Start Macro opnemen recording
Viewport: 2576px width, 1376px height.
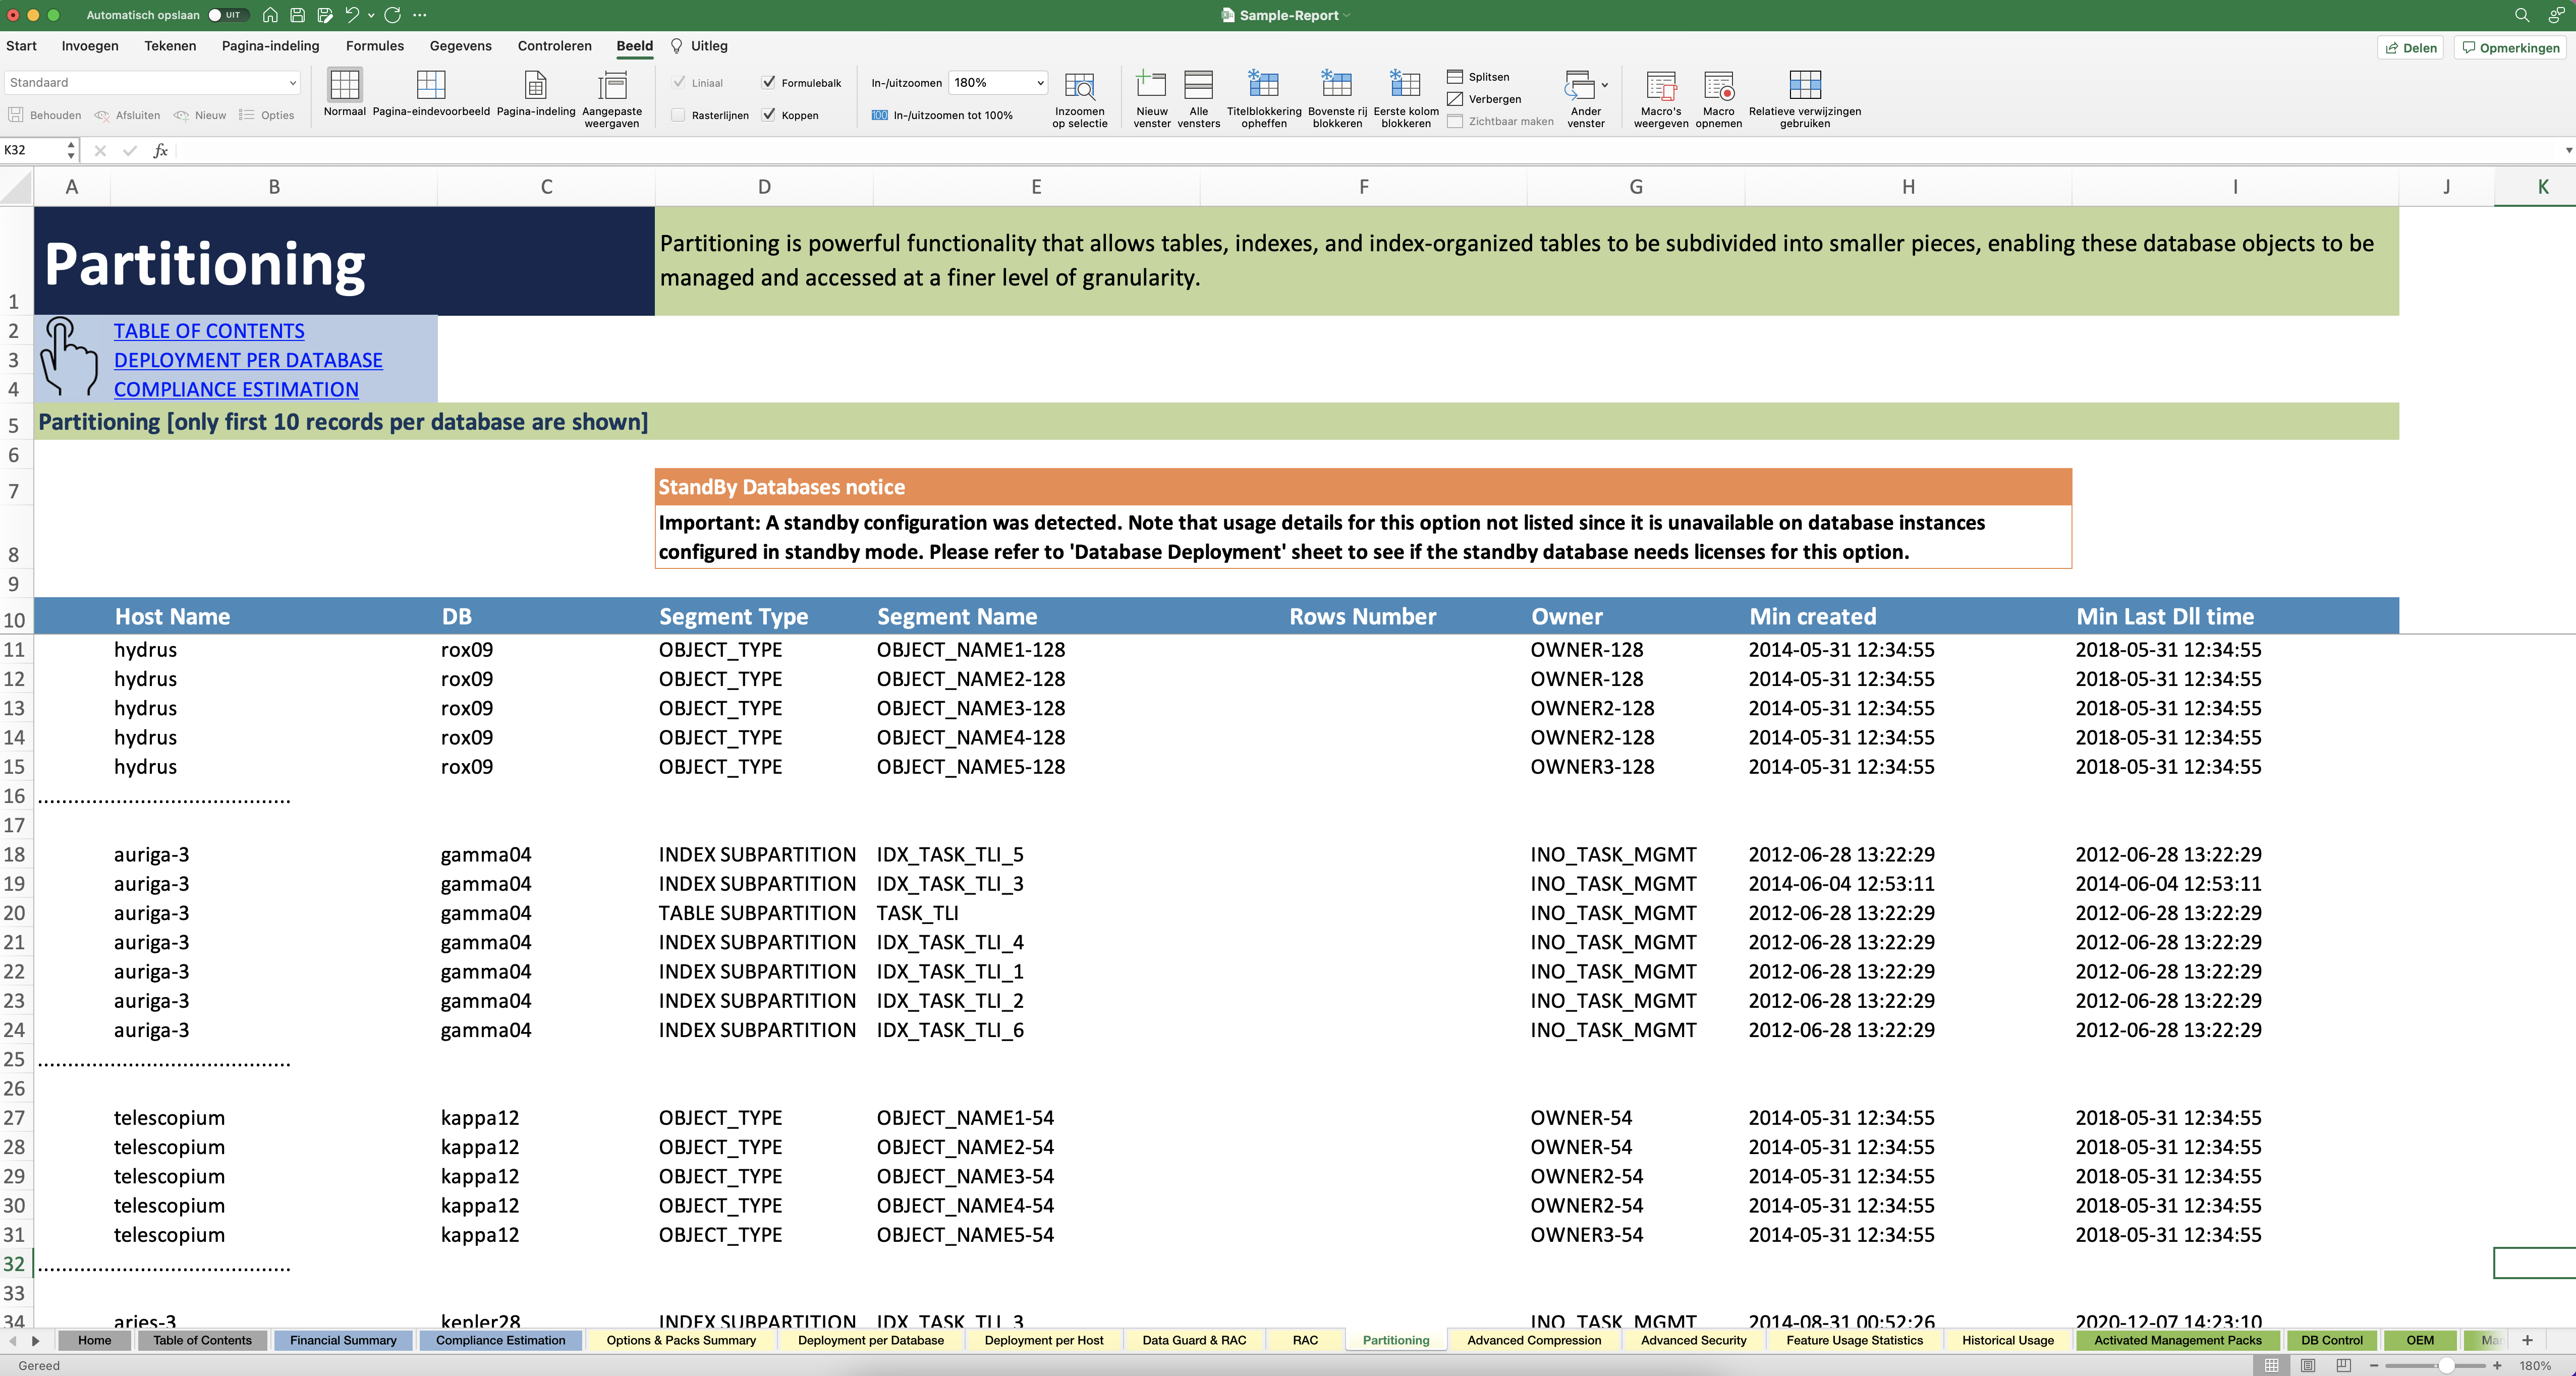click(1718, 86)
